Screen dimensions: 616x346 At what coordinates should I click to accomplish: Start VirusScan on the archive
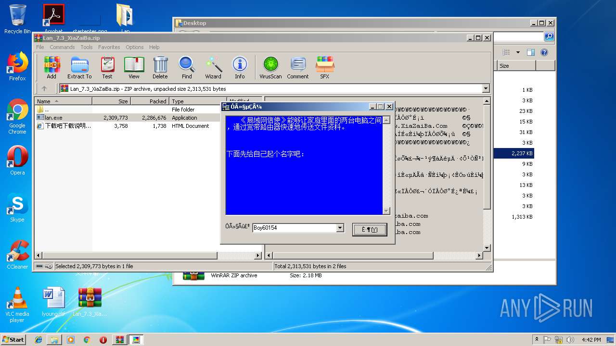(x=270, y=67)
